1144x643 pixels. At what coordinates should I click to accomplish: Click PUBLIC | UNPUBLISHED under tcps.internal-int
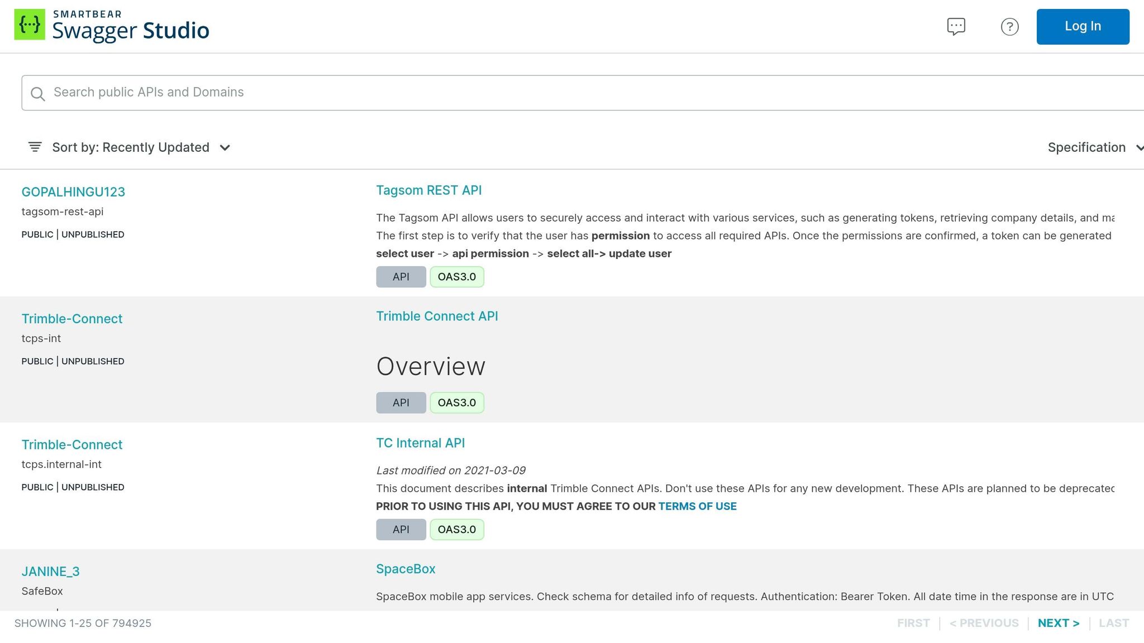(73, 487)
